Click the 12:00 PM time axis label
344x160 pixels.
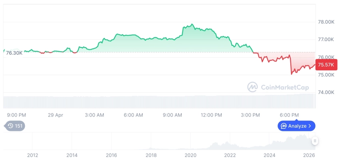tap(211, 115)
